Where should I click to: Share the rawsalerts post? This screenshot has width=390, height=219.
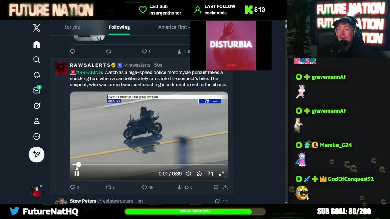pyautogui.click(x=225, y=187)
